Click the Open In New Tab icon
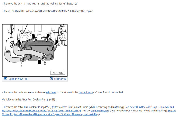This screenshot has height=118, width=177. point(5,78)
